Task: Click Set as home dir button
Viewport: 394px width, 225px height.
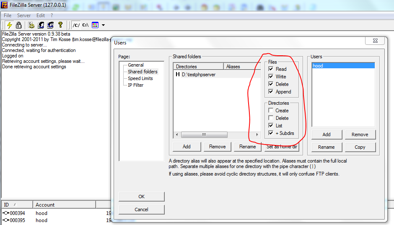Action: tap(282, 147)
